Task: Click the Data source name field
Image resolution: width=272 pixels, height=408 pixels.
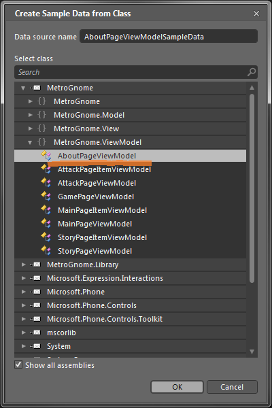Action: (x=169, y=37)
